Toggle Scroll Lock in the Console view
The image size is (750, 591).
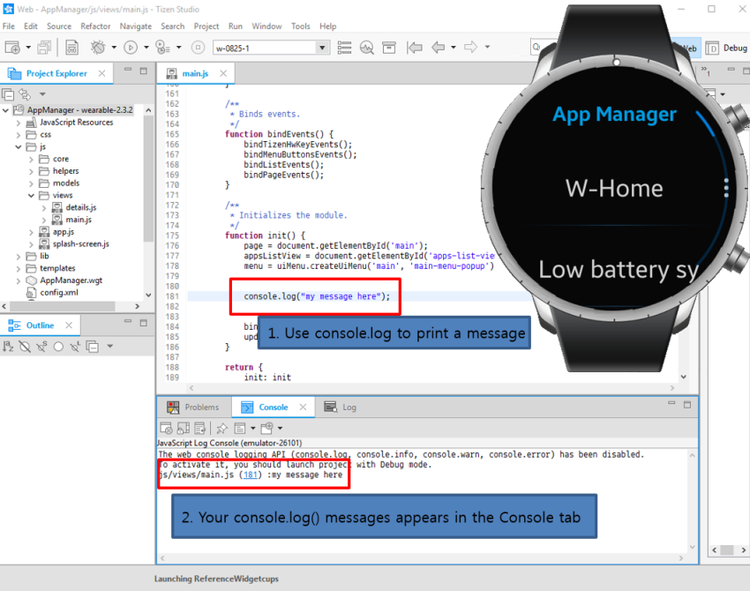pyautogui.click(x=183, y=428)
